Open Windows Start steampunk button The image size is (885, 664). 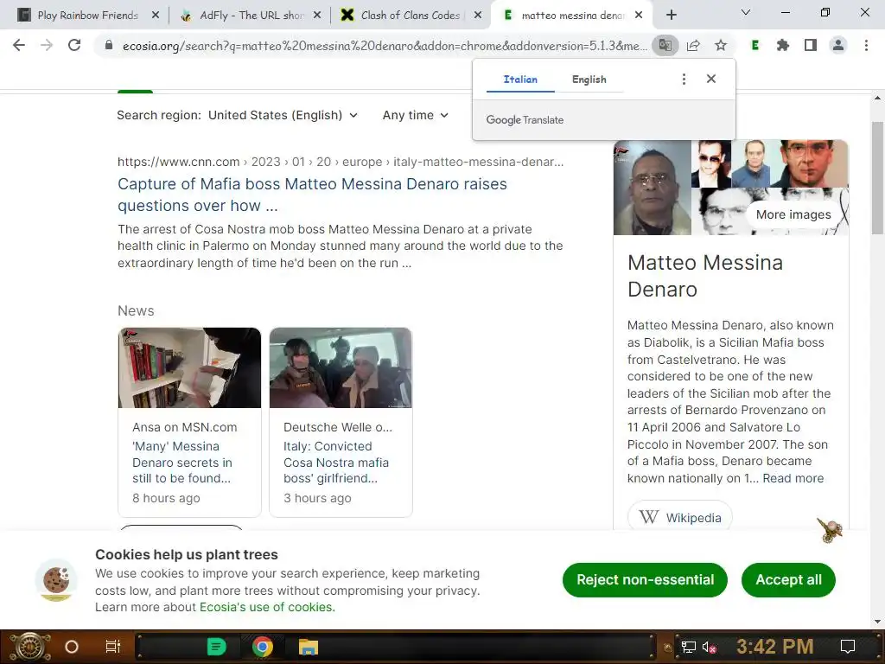(x=29, y=647)
